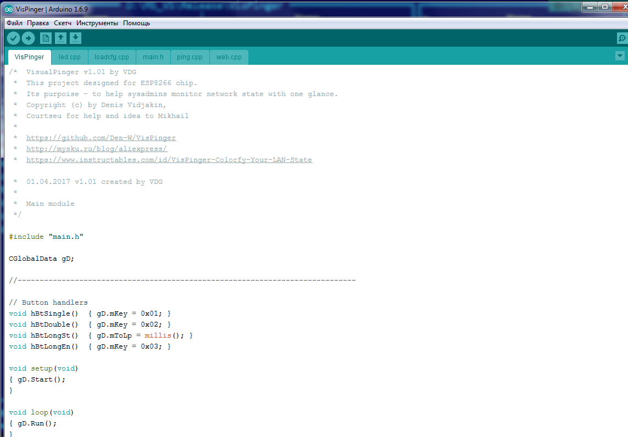Follow the instructables.com VisPinger link

pos(169,160)
